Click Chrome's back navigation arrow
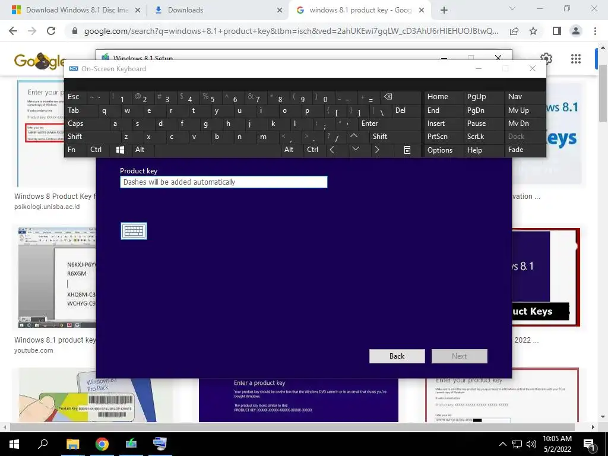The image size is (608, 456). click(13, 31)
